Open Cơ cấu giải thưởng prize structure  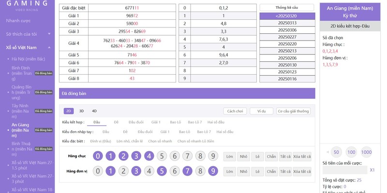pyautogui.click(x=293, y=111)
